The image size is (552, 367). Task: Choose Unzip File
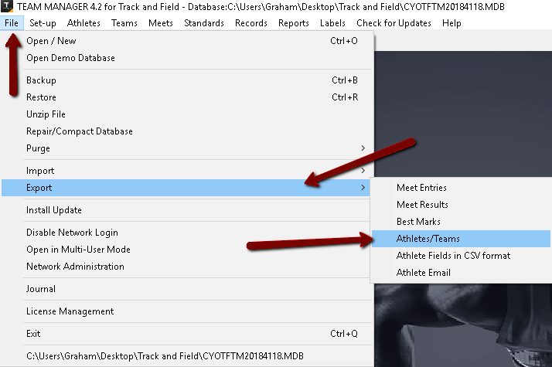186,114
